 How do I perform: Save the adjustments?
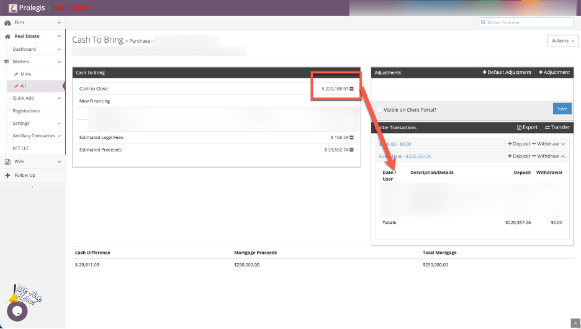pyautogui.click(x=562, y=109)
